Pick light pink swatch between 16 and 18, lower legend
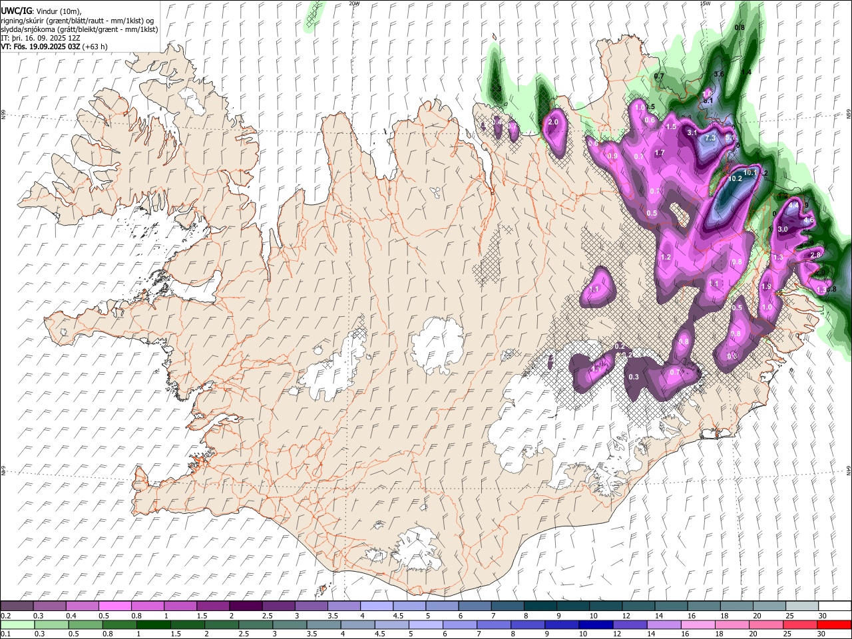Image resolution: width=852 pixels, height=639 pixels. (x=698, y=625)
